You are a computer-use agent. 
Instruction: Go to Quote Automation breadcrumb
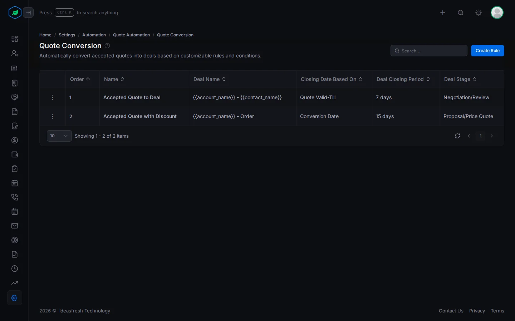[x=131, y=35]
